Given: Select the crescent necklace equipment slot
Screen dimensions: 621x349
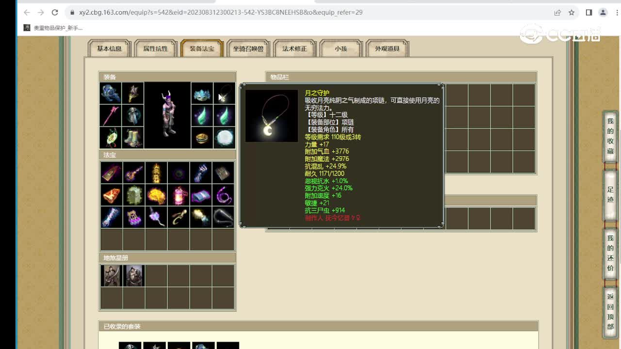Looking at the screenshot, I should pyautogui.click(x=224, y=93).
